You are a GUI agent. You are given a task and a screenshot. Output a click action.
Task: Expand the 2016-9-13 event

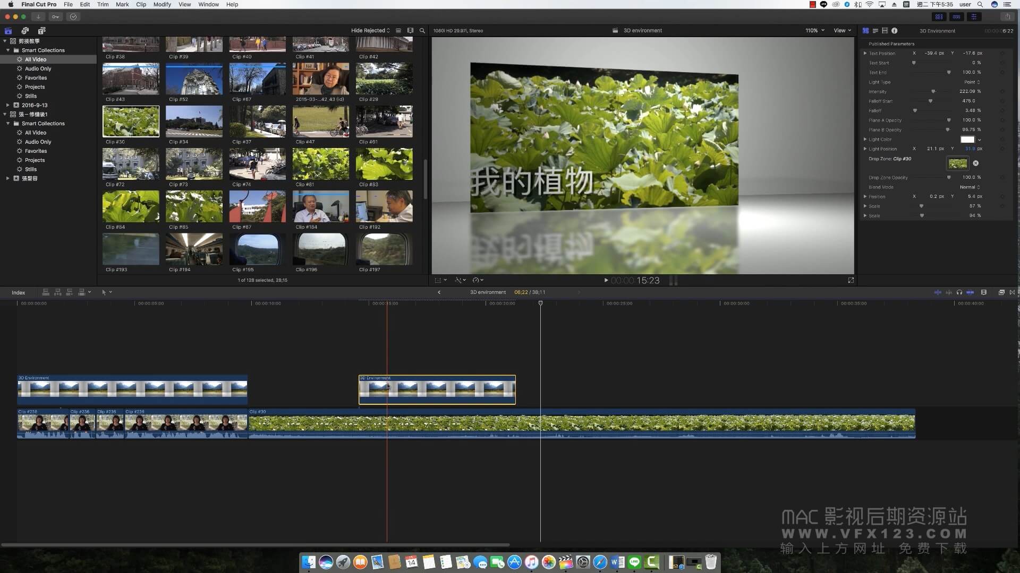[x=7, y=105]
